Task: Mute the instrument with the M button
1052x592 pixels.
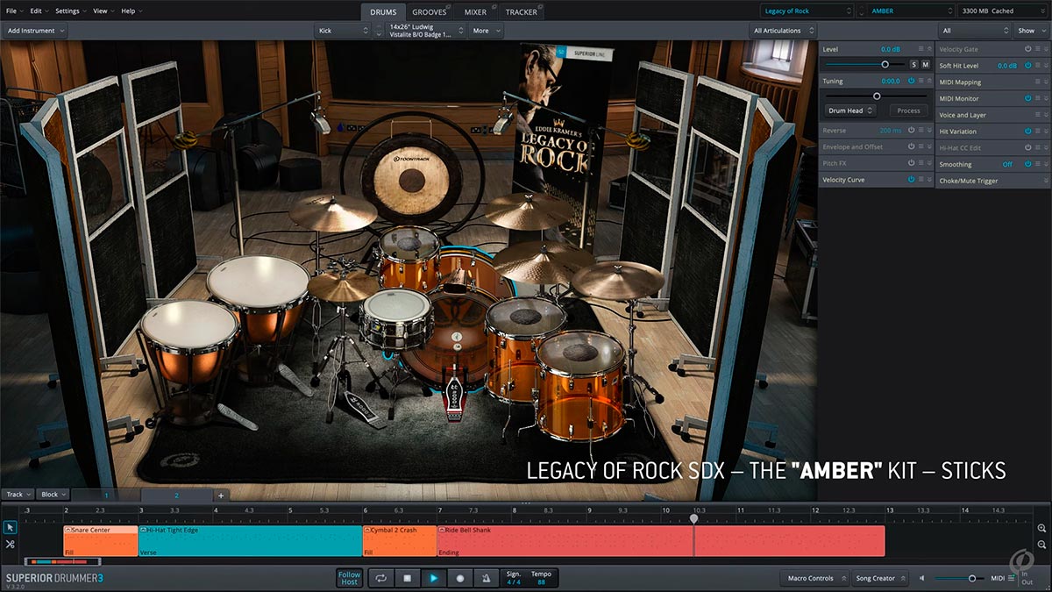Action: [x=925, y=65]
